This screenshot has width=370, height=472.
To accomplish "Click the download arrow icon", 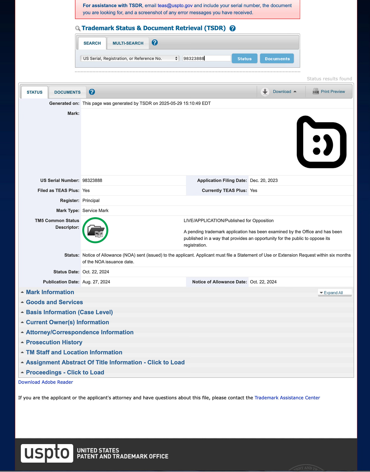I will coord(265,92).
